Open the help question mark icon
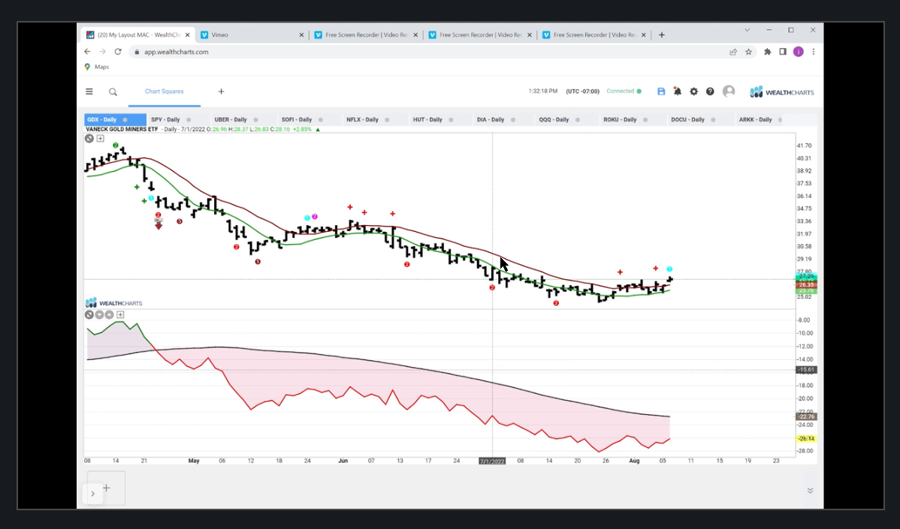Screen dimensions: 900x529 coord(710,91)
